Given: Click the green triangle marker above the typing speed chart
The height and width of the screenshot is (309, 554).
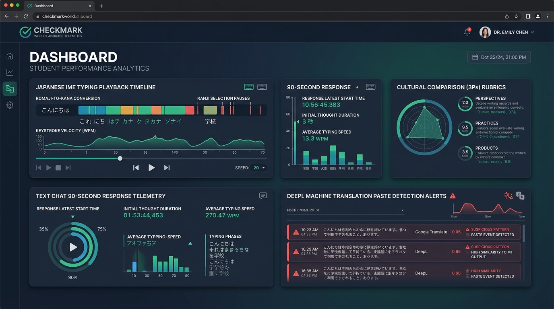Looking at the screenshot, I should click(190, 243).
